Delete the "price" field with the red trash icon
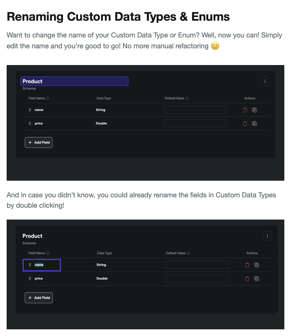The width and height of the screenshot is (290, 336). (245, 123)
